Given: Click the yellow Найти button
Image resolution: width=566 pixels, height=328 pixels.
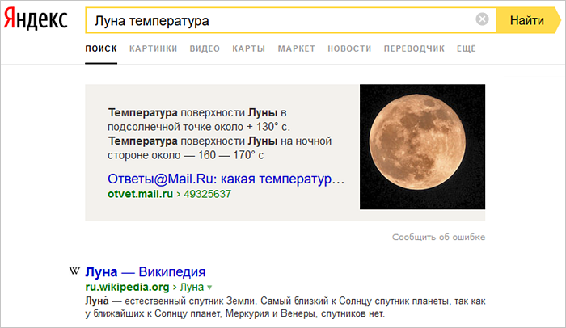Looking at the screenshot, I should (527, 20).
